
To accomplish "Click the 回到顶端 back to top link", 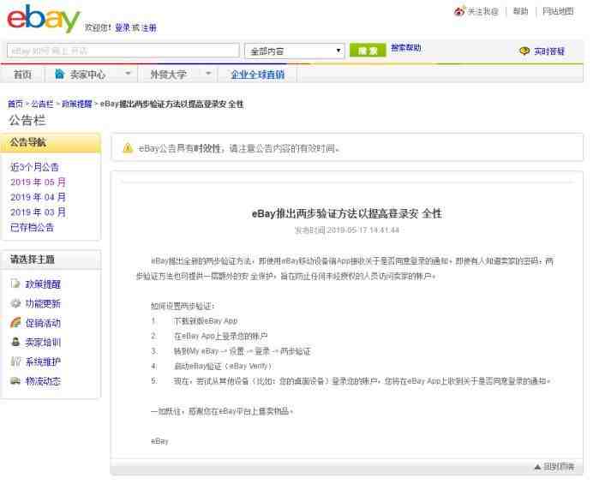I will point(559,467).
